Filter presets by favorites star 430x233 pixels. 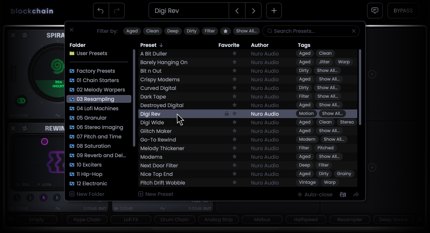pyautogui.click(x=226, y=31)
